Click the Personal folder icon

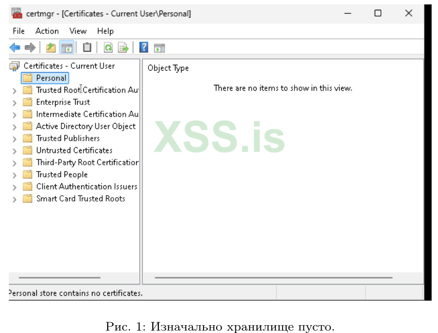(x=28, y=78)
